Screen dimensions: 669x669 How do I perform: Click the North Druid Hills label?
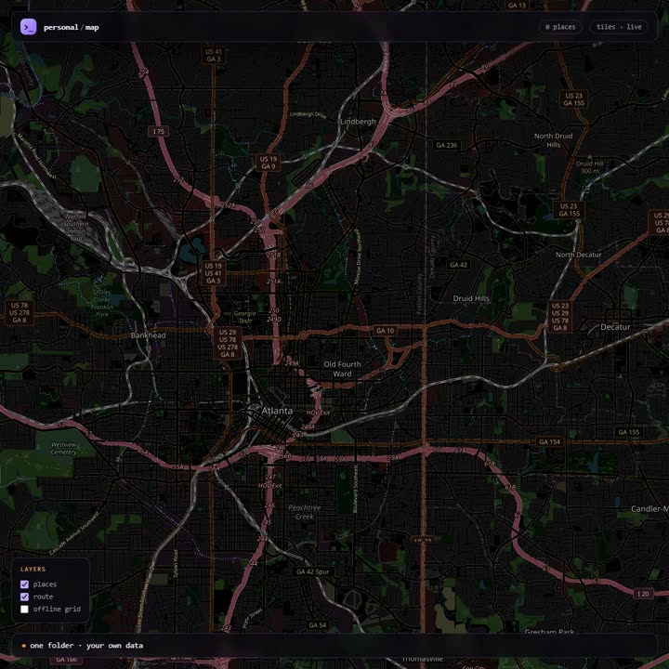tap(554, 140)
